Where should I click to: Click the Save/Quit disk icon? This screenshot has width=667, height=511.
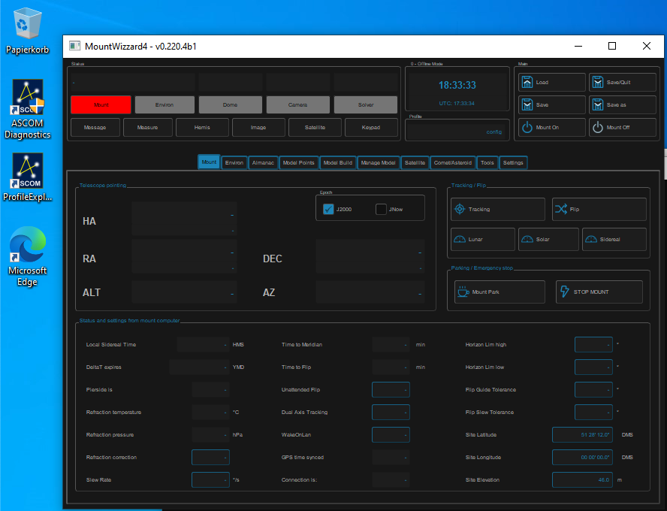coord(598,82)
